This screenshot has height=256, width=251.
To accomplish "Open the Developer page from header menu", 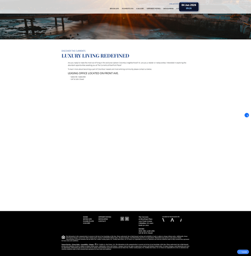I will point(169,9).
